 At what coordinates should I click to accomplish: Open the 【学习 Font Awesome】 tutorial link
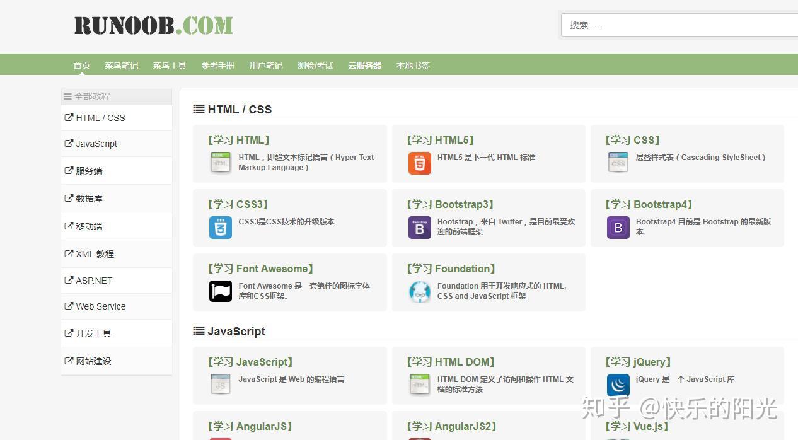tap(260, 269)
